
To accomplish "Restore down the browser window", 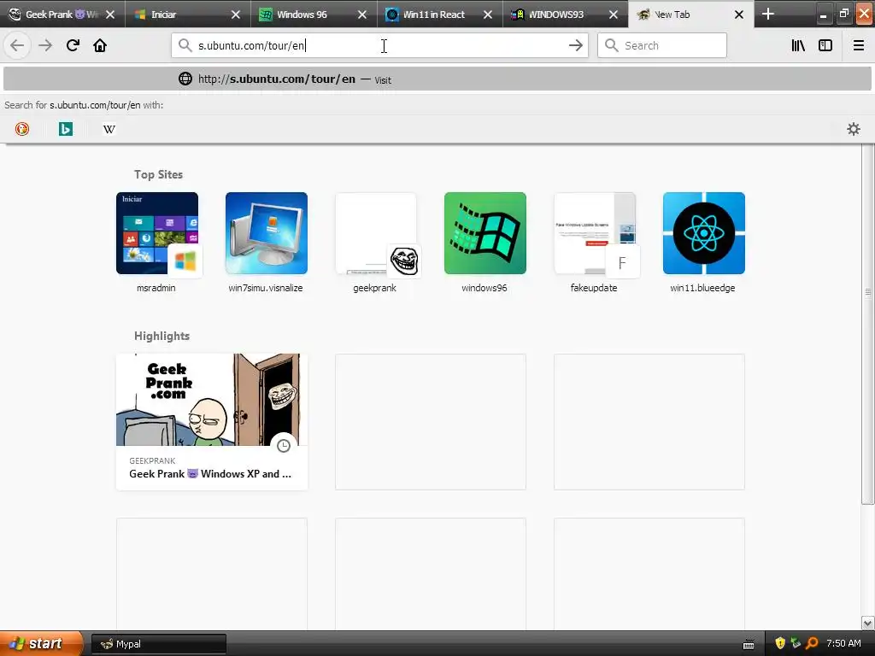I will 843,14.
